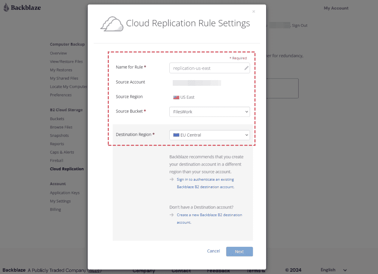378x274 pixels.
Task: Open Caps & Alerts
Action: [x=62, y=152]
